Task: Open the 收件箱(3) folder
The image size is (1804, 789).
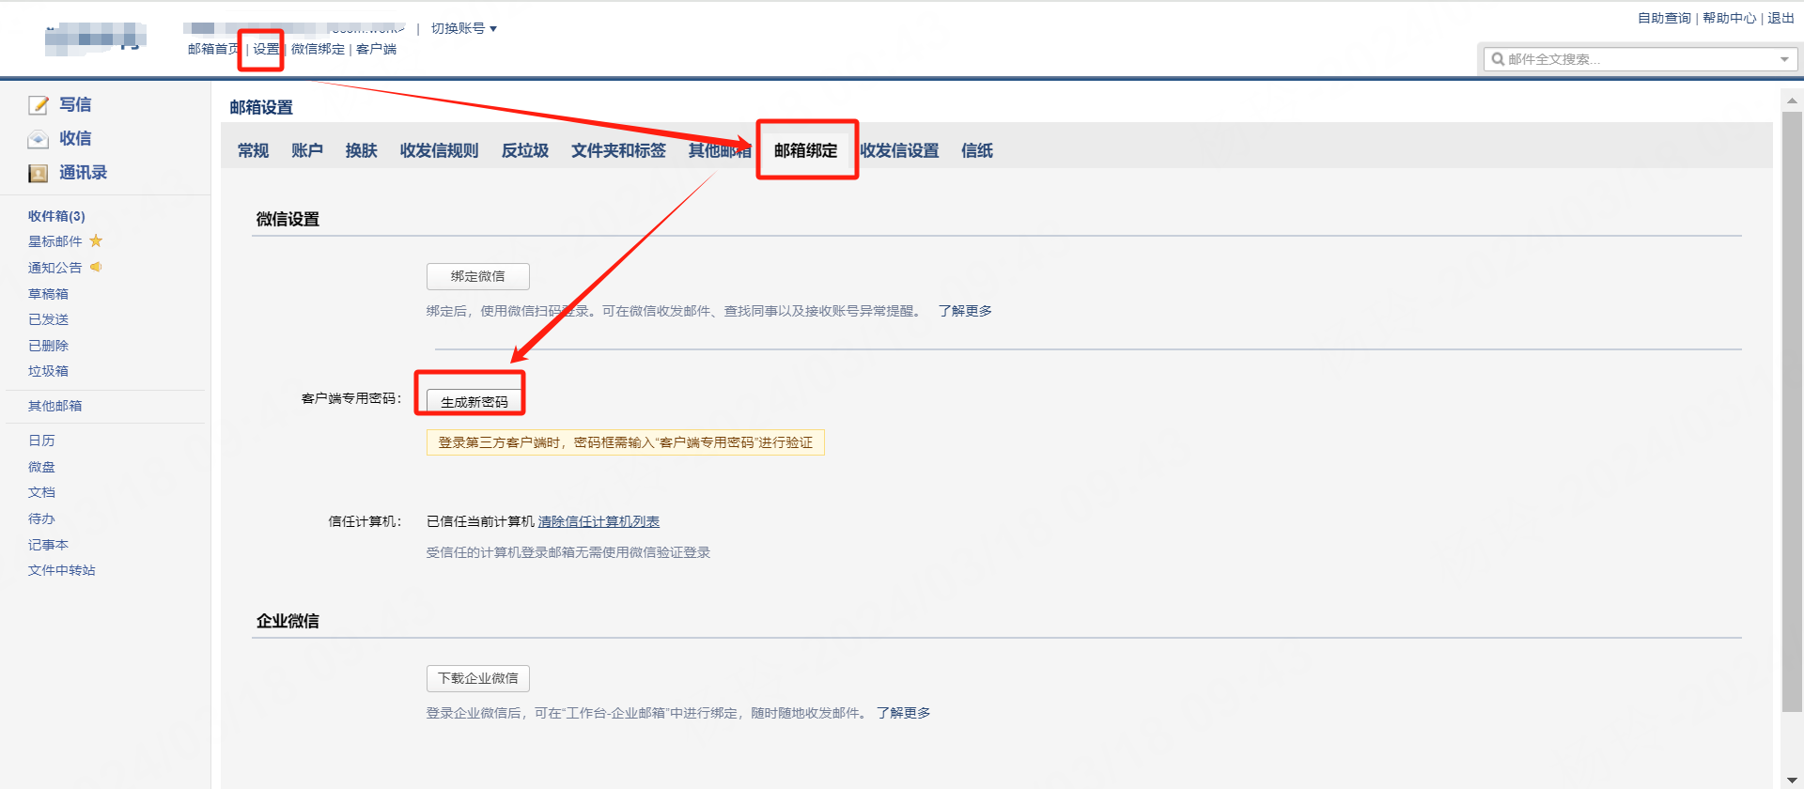Action: click(x=56, y=216)
